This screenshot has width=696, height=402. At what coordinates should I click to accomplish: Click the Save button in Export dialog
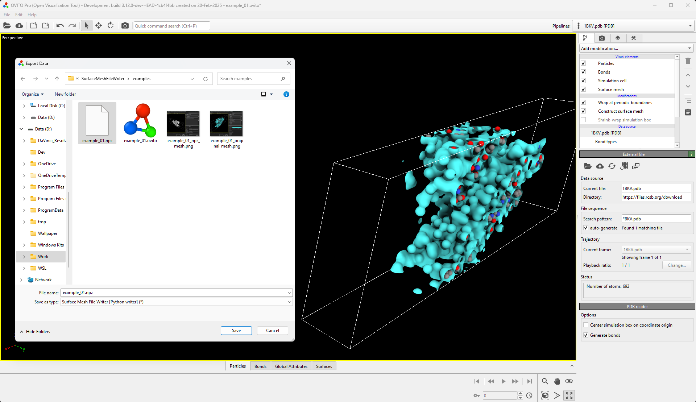pyautogui.click(x=236, y=331)
